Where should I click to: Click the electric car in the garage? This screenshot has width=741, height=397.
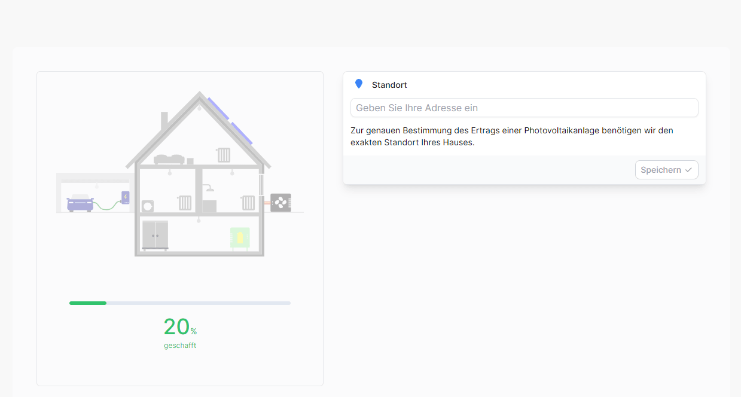point(80,203)
